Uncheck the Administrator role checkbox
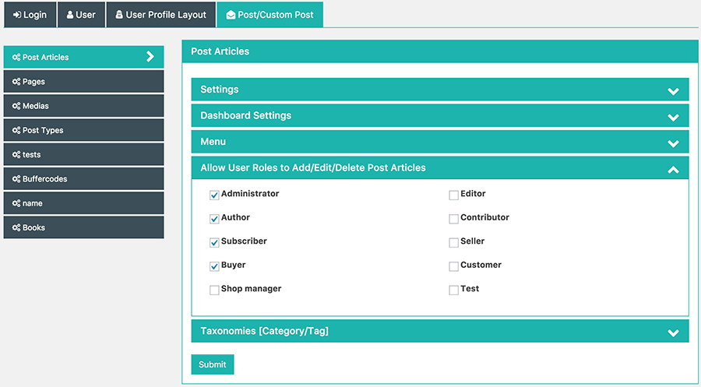Image resolution: width=701 pixels, height=387 pixels. [x=214, y=195]
